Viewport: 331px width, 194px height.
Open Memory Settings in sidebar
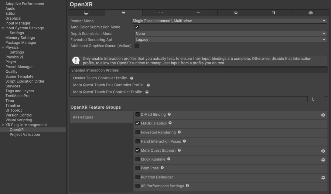[x=20, y=38]
